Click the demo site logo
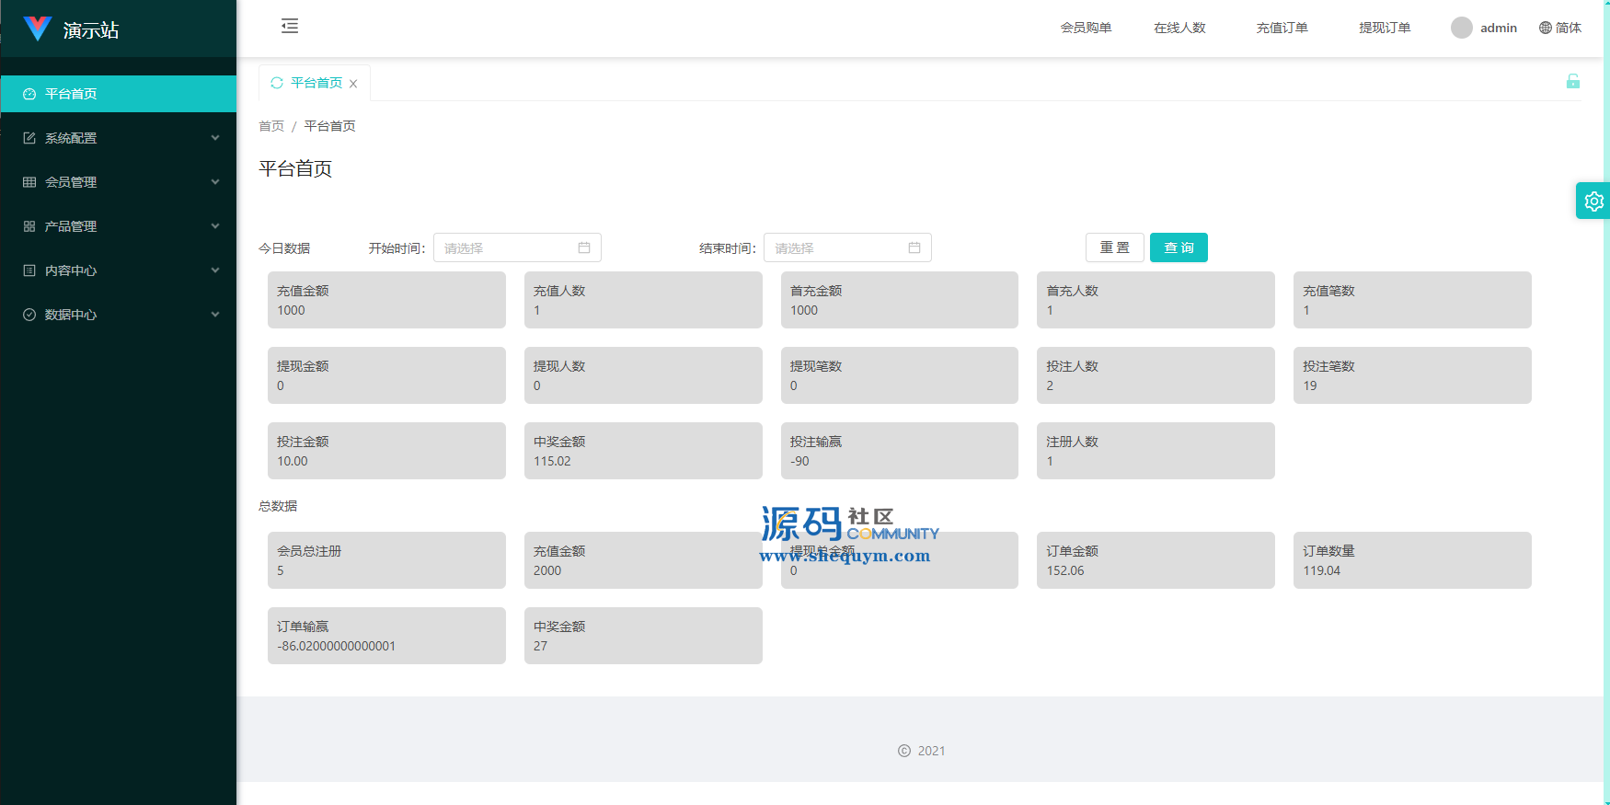The height and width of the screenshot is (805, 1610). click(x=38, y=29)
